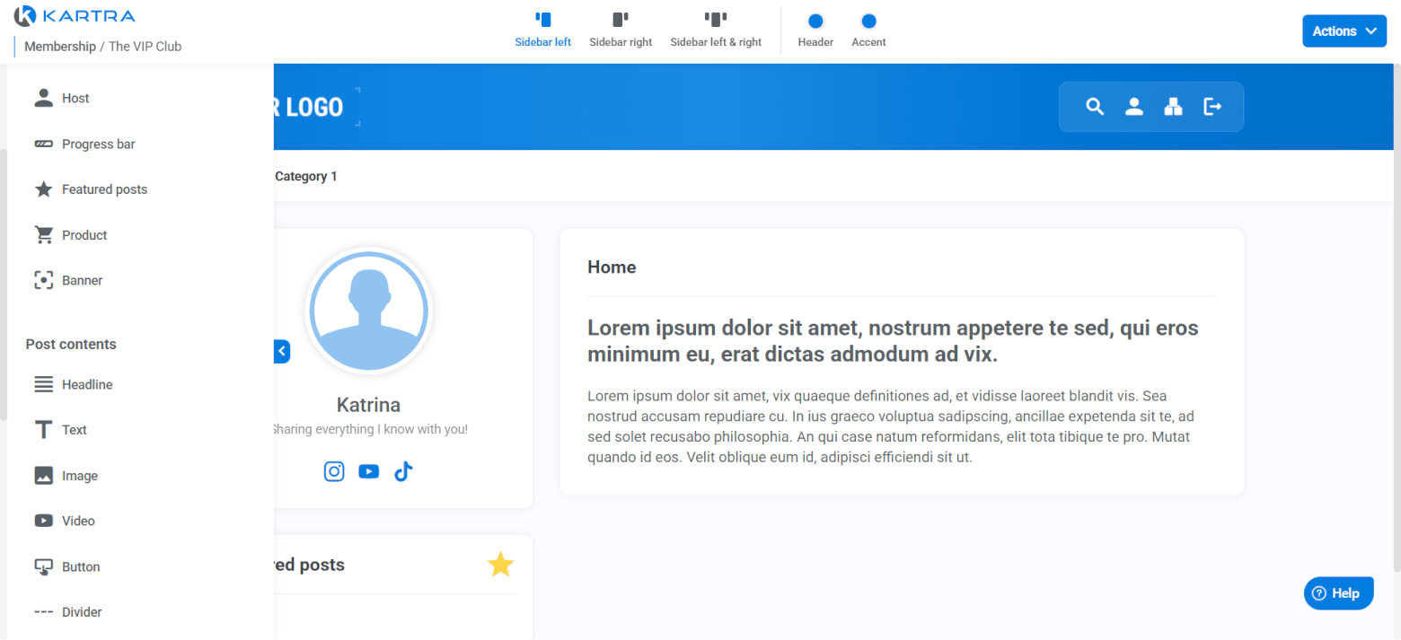
Task: Click the Membership breadcrumb link
Action: 59,47
